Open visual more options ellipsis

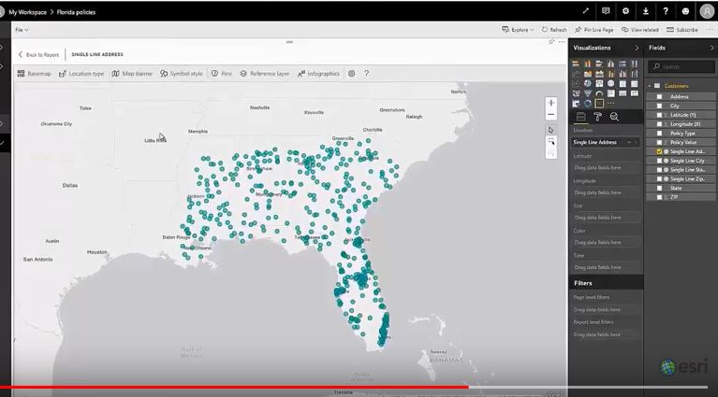[562, 42]
